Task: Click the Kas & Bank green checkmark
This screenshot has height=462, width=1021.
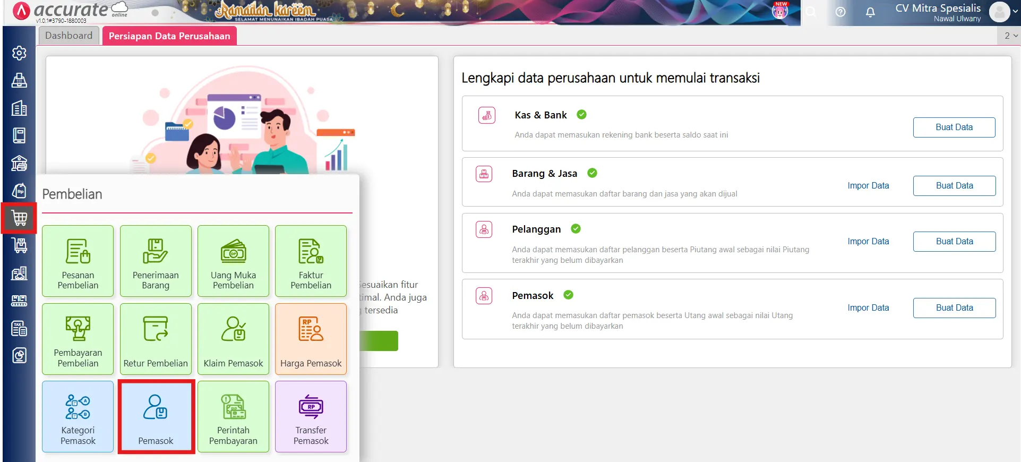Action: point(581,114)
